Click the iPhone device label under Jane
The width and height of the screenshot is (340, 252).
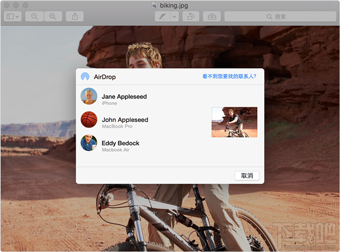pos(109,103)
